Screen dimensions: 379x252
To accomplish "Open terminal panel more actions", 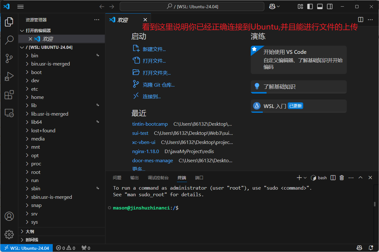I will point(351,178).
